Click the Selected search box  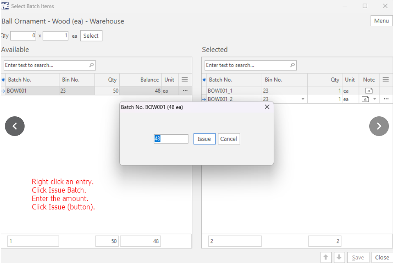250,65
